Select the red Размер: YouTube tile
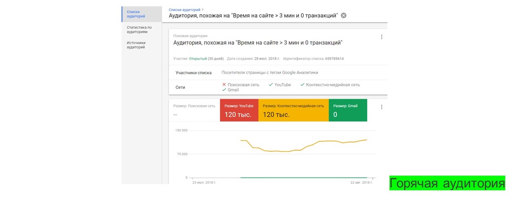Viewport: 522px width, 200px height. pos(239,110)
